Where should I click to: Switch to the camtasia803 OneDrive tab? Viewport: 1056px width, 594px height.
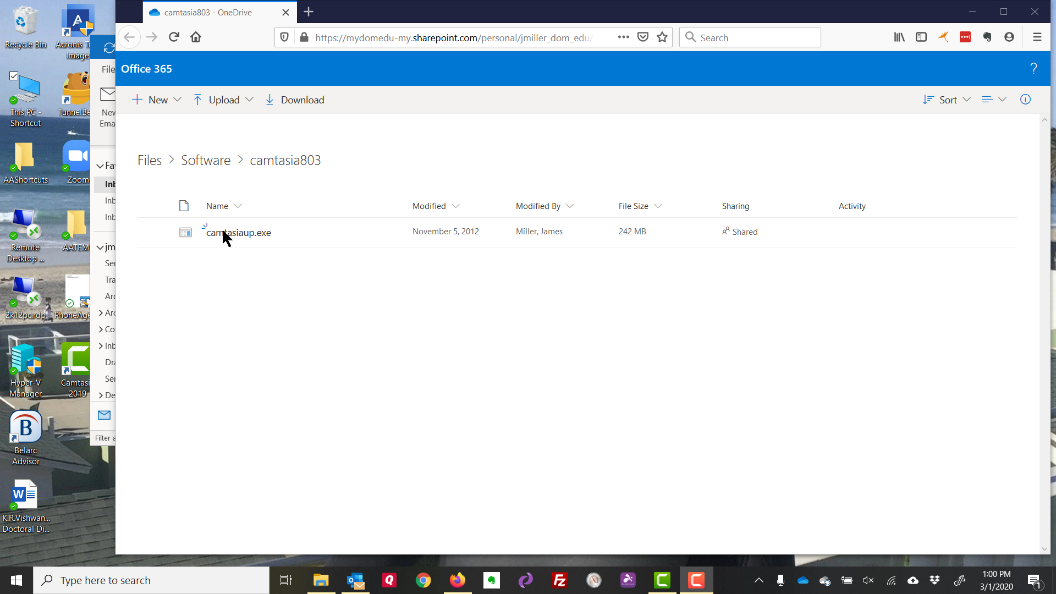click(209, 12)
